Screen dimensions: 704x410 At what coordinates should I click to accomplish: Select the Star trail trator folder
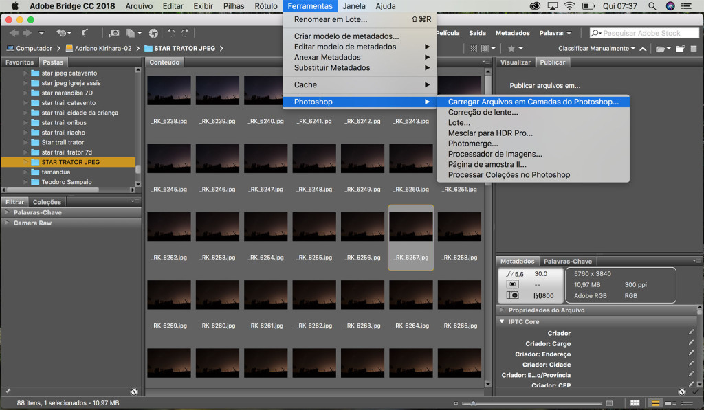63,142
